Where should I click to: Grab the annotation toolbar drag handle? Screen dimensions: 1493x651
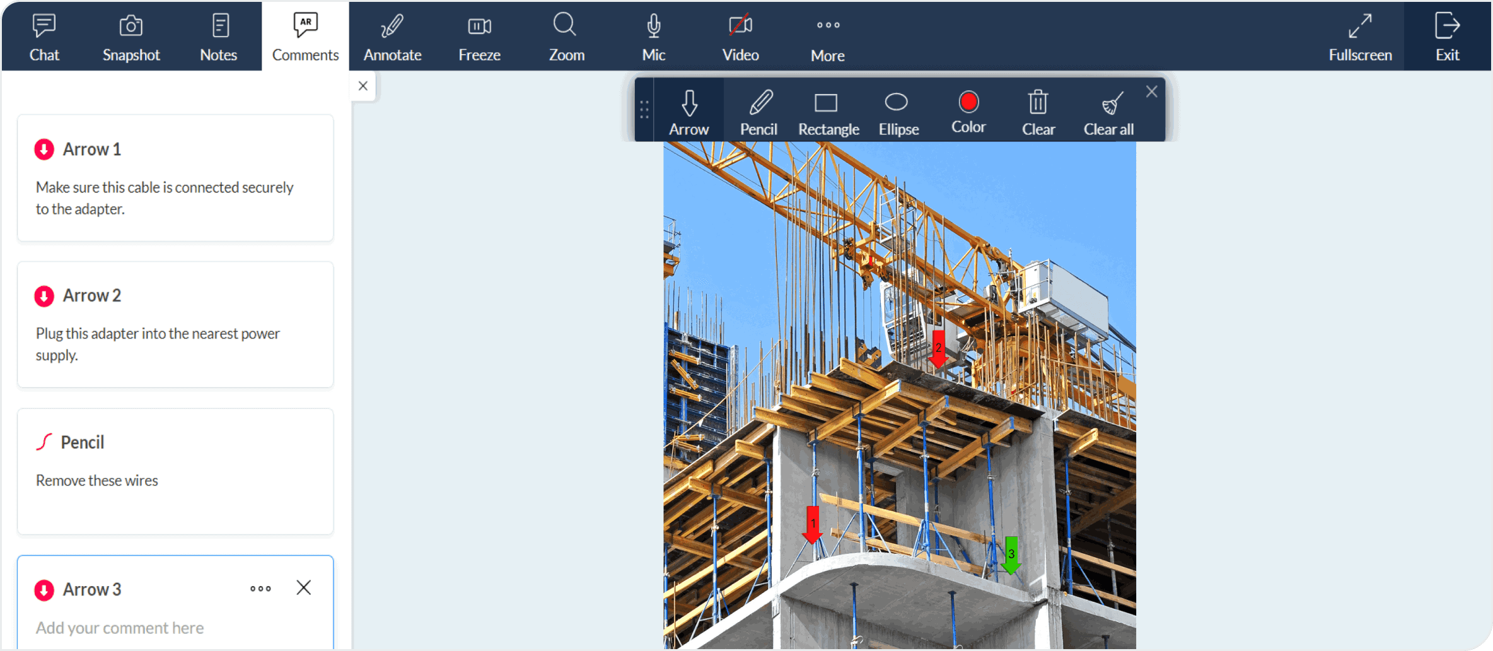pyautogui.click(x=644, y=110)
